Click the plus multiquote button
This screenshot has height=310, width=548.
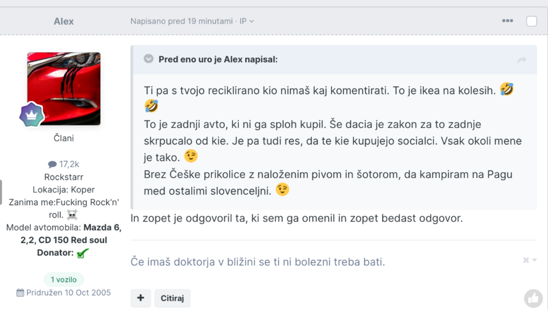point(140,298)
